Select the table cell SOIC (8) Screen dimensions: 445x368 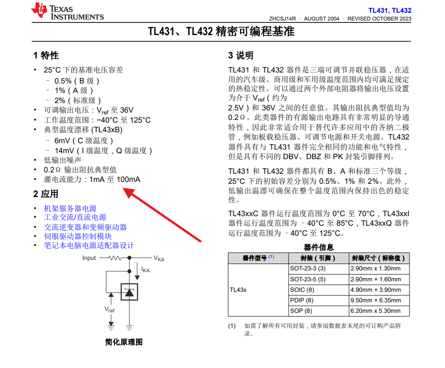[x=319, y=290]
